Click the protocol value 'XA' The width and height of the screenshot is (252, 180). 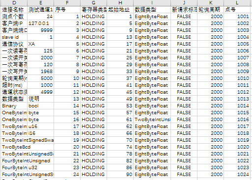tap(40, 44)
